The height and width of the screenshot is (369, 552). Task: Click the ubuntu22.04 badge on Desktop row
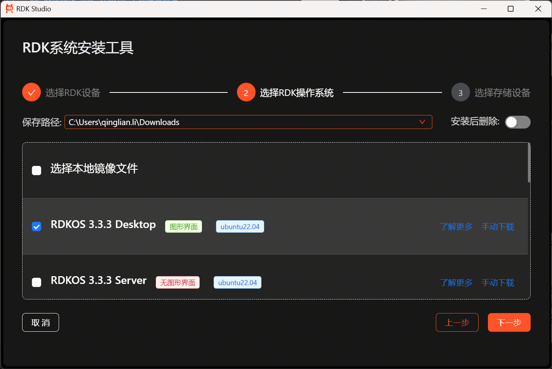click(x=240, y=226)
